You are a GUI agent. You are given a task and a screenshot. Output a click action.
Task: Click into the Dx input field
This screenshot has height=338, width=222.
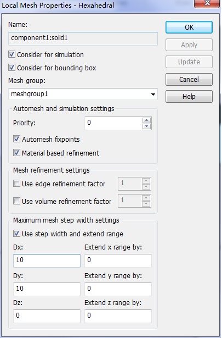click(47, 261)
